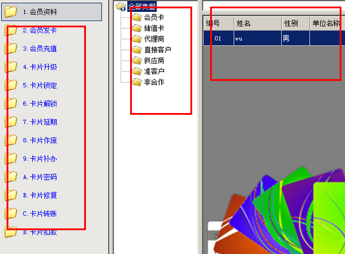The width and height of the screenshot is (345, 254).
Task: Click the folder icon of 非合作
Action: (x=137, y=82)
